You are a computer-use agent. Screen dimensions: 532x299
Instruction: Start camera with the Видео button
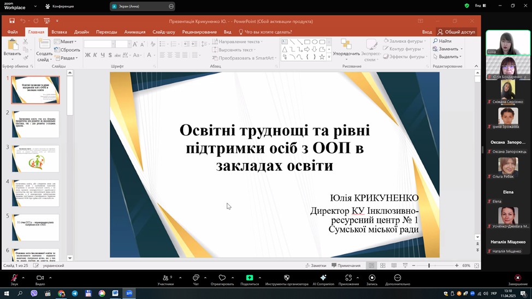click(40, 278)
